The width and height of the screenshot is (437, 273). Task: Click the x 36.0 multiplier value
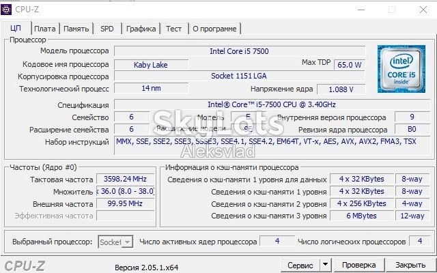[x=125, y=191]
